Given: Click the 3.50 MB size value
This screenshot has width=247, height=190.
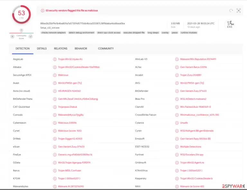Looking at the screenshot, I should point(175,23).
